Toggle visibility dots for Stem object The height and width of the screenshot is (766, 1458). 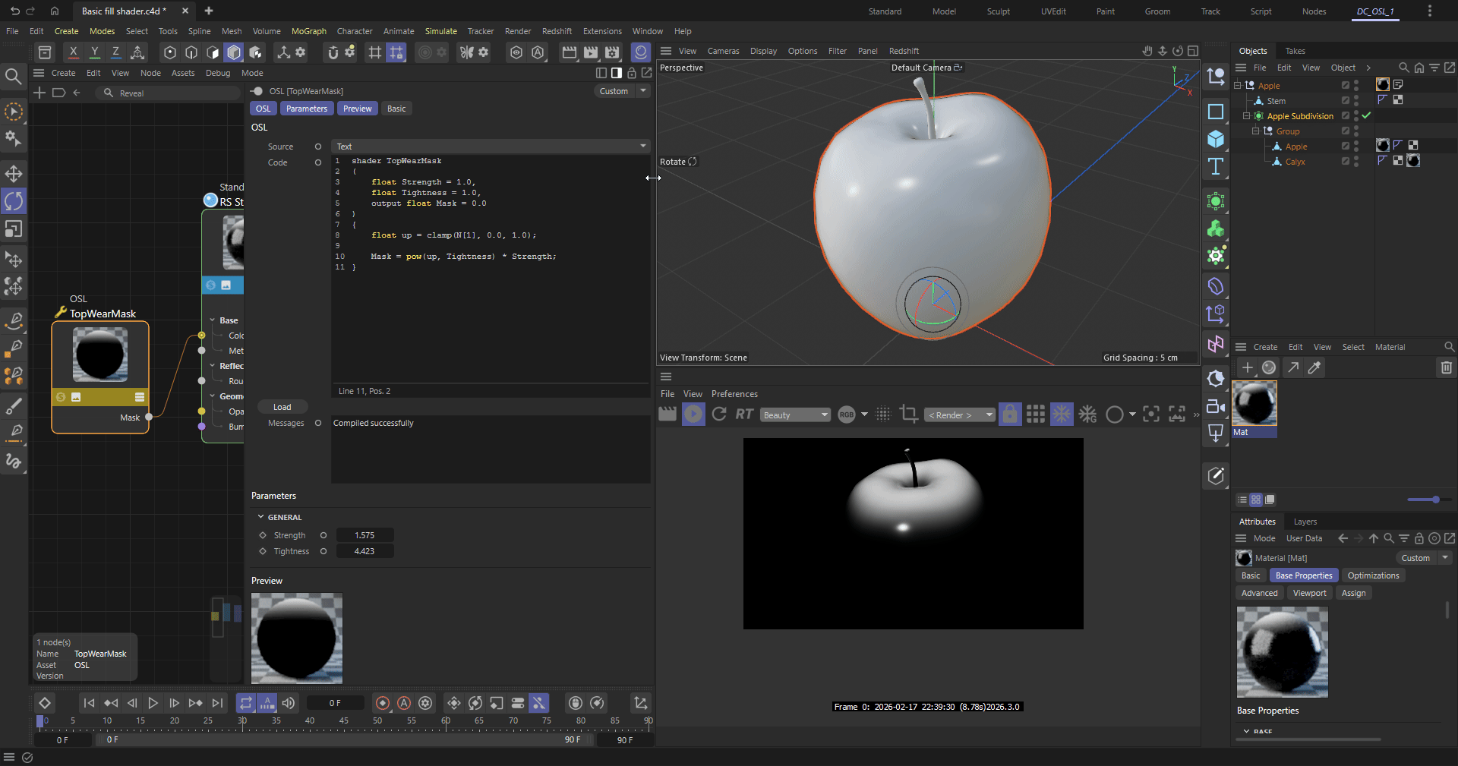pyautogui.click(x=1356, y=100)
